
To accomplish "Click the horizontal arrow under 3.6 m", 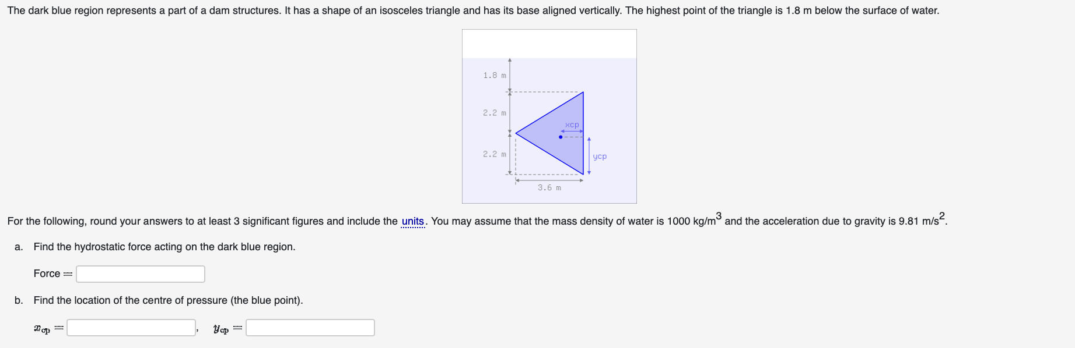I will tap(549, 180).
